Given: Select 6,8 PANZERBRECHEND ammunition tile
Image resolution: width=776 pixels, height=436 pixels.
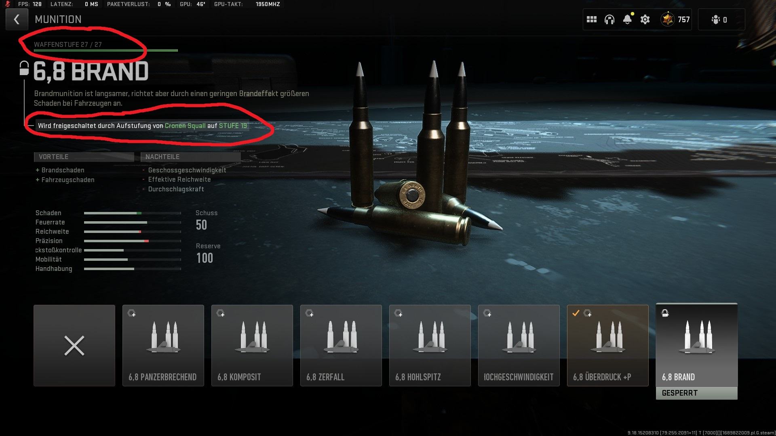Looking at the screenshot, I should pos(163,346).
